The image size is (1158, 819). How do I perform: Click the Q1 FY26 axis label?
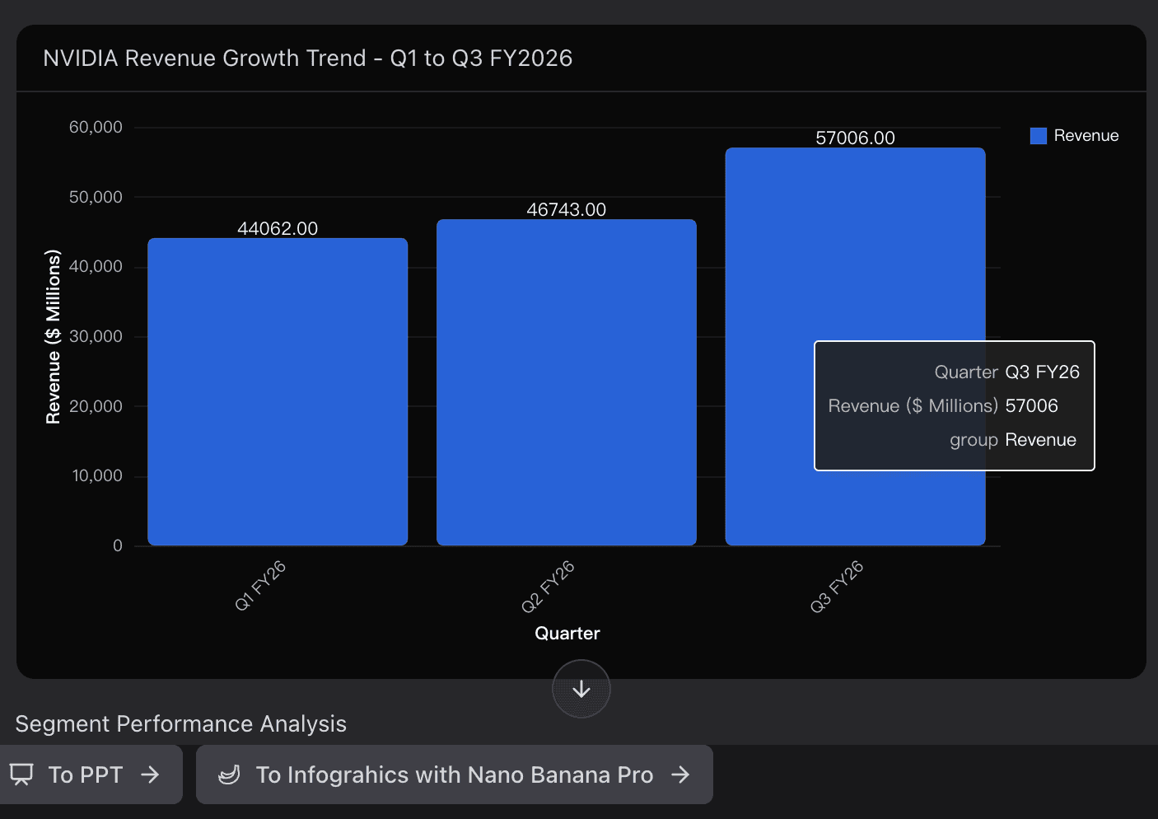[x=260, y=586]
